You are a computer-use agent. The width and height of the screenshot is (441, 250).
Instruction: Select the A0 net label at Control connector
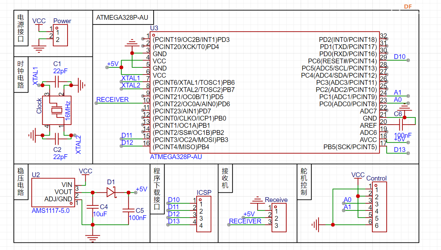coord(347,200)
